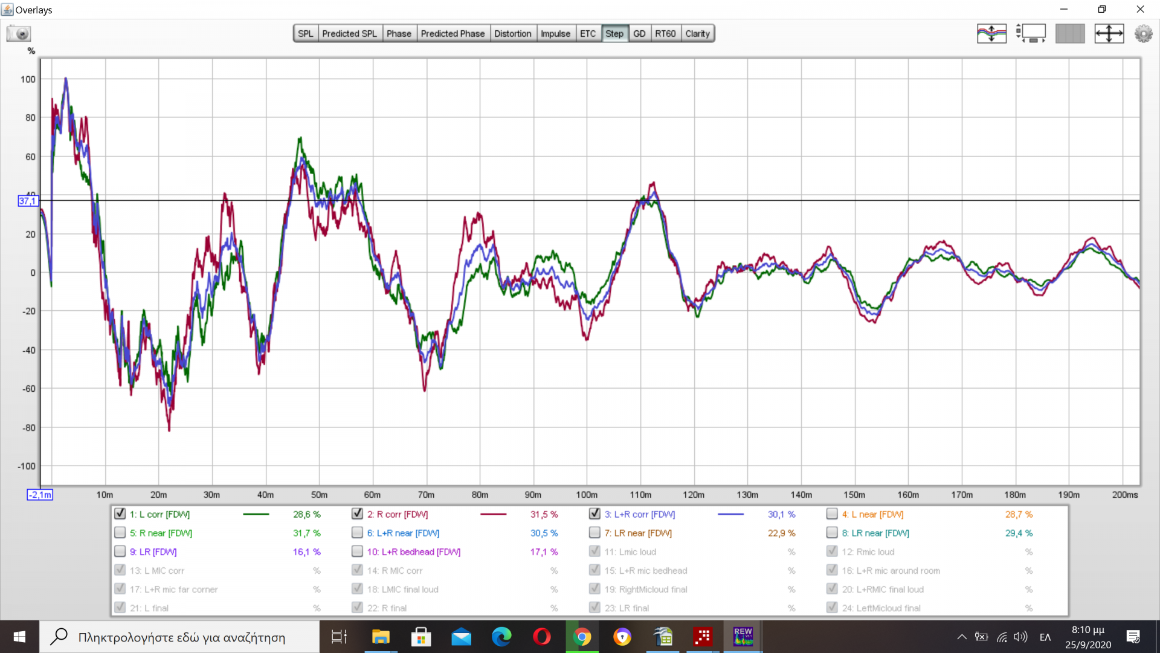Uncheck trace 2: R corr [FDW]
This screenshot has width=1160, height=653.
[x=357, y=514]
